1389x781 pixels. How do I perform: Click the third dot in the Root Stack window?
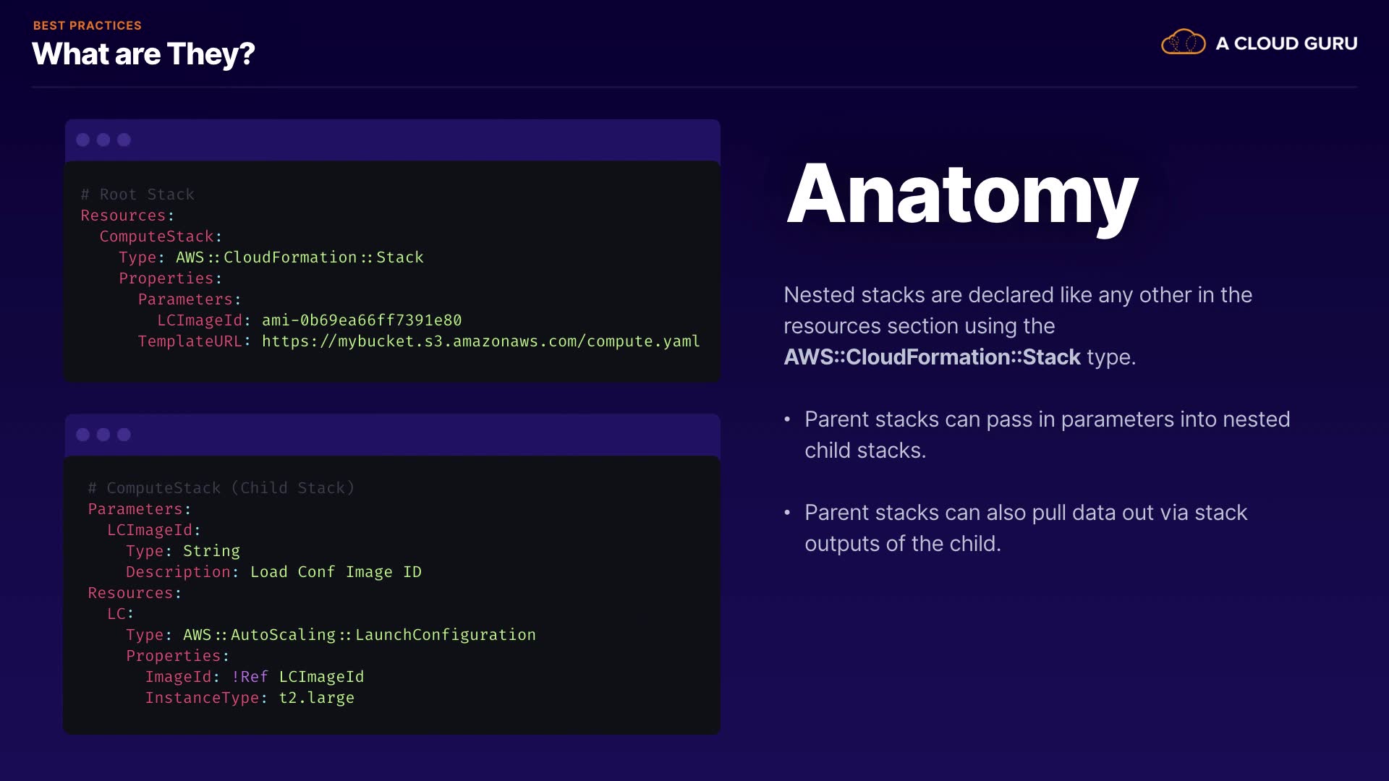tap(124, 140)
